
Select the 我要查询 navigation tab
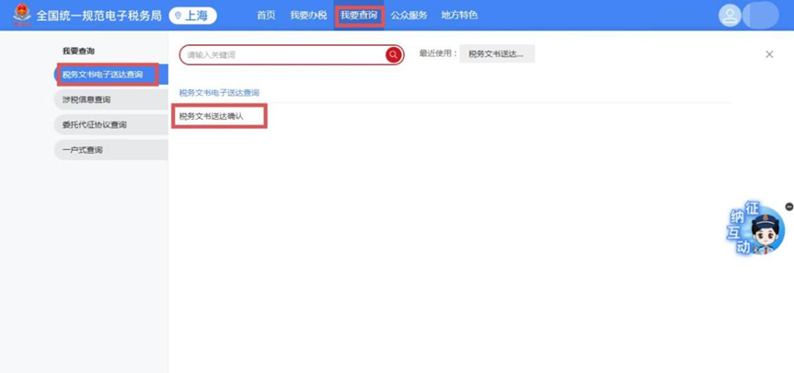359,16
